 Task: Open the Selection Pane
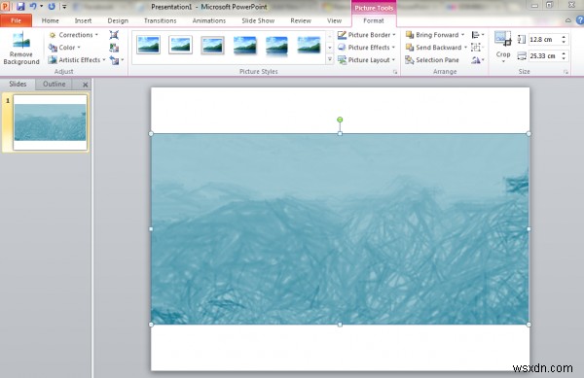tap(432, 60)
